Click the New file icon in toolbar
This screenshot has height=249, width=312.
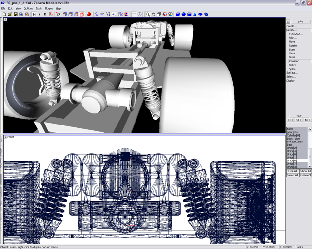pos(4,14)
